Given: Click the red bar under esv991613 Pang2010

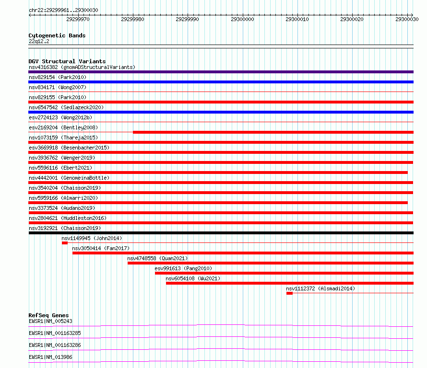Looking at the screenshot, I should [x=285, y=273].
